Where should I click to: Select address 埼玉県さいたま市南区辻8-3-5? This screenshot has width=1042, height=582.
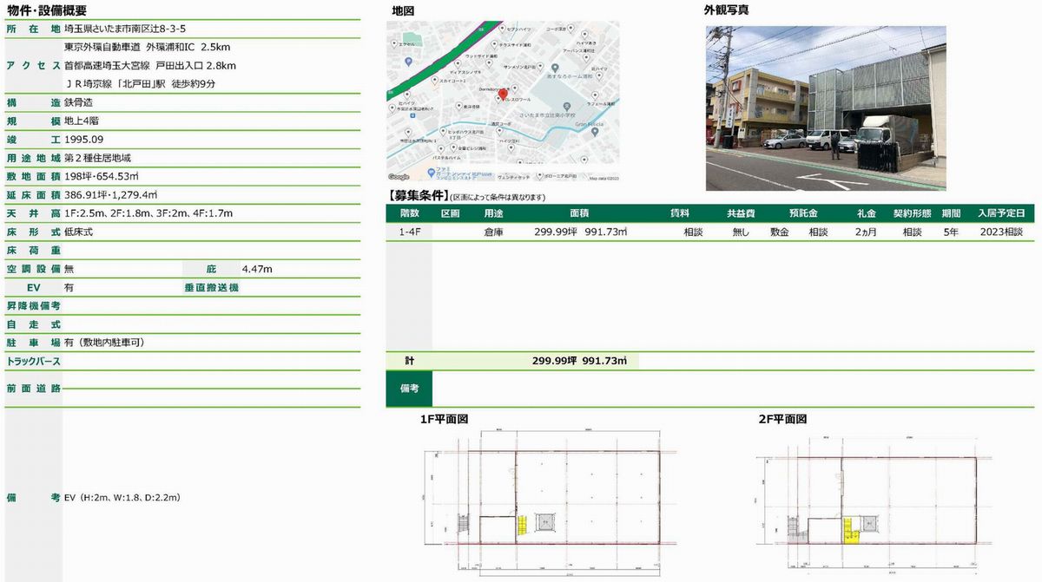click(125, 29)
